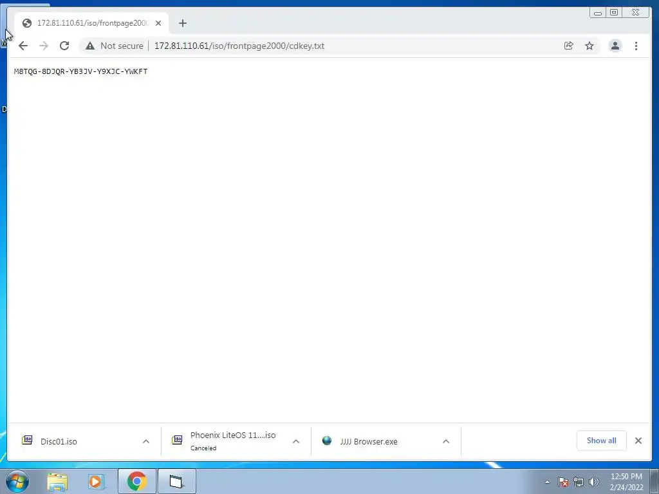Bookmark this page with the star
The width and height of the screenshot is (659, 494).
(x=589, y=46)
